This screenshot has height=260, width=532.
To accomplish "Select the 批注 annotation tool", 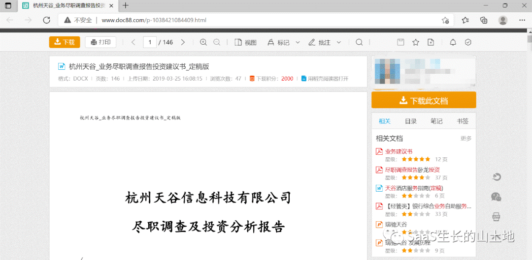I will pyautogui.click(x=320, y=42).
